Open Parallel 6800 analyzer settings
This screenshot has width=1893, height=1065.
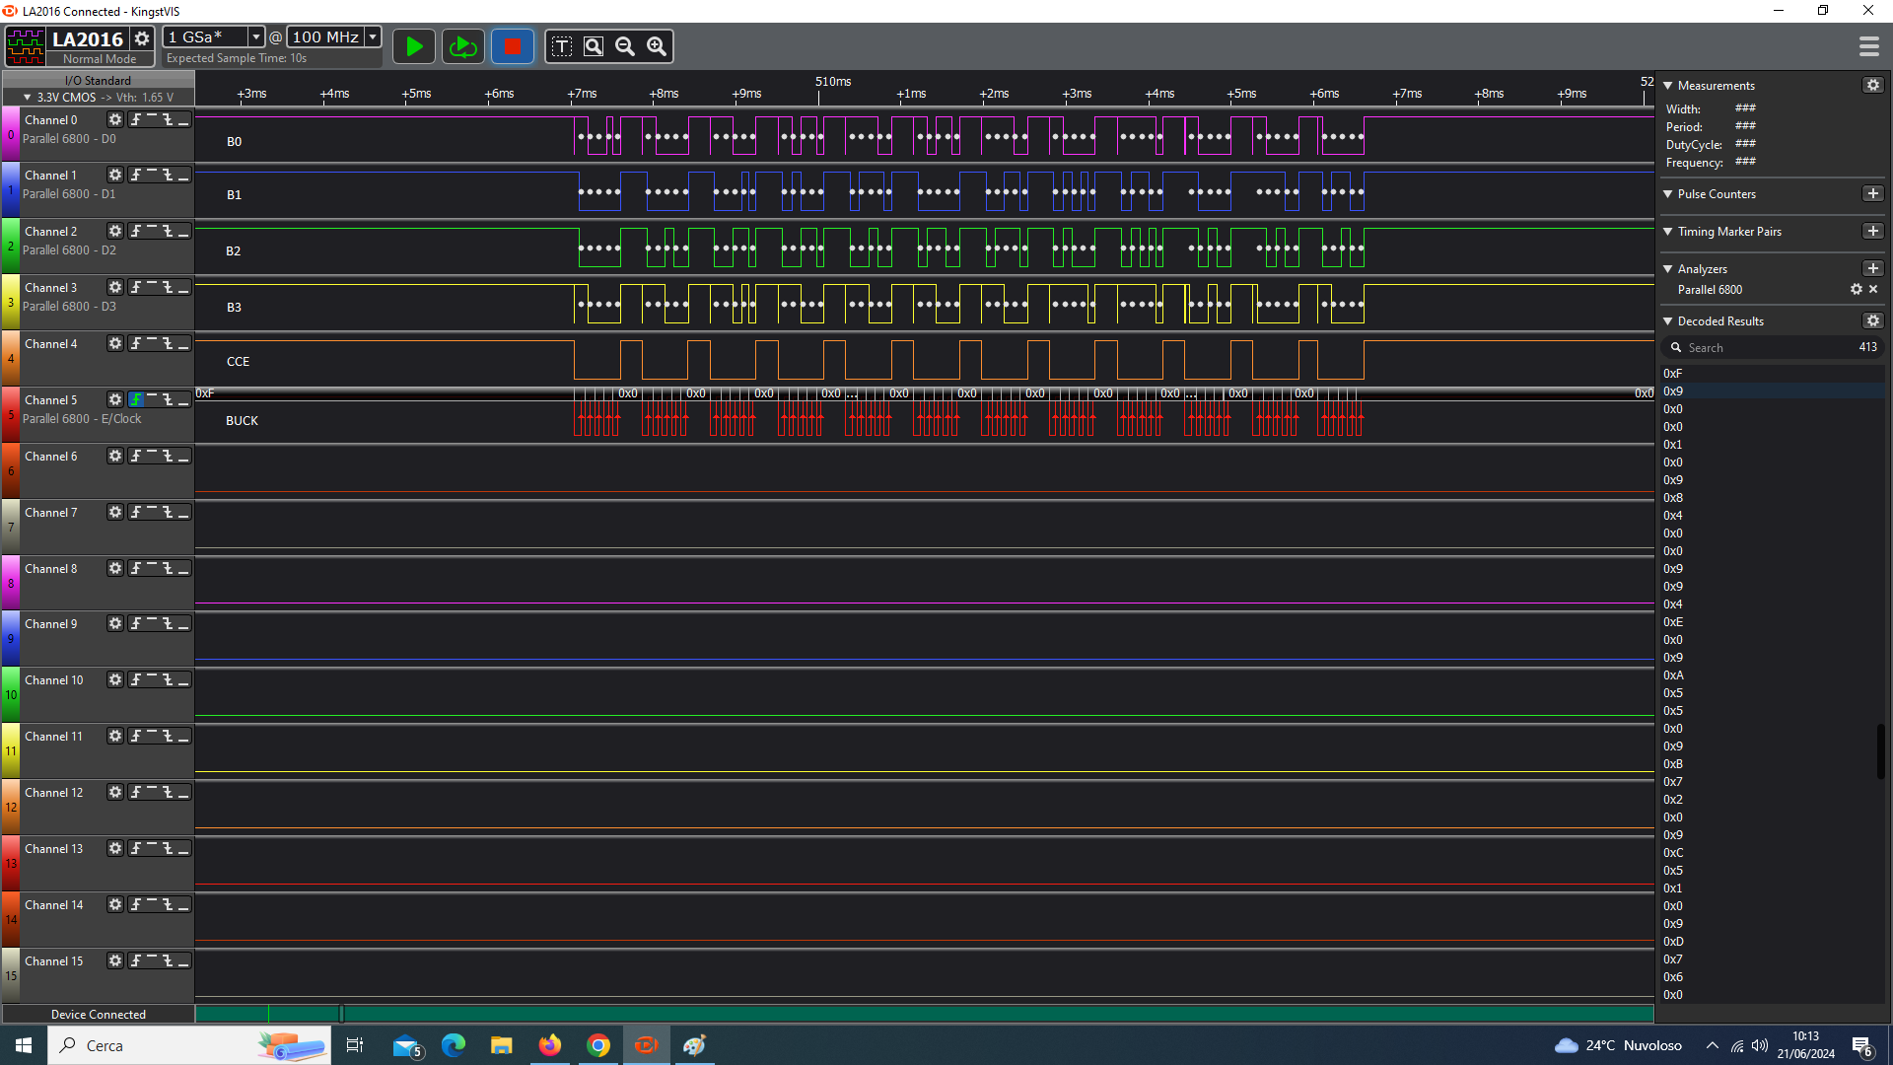[1857, 289]
